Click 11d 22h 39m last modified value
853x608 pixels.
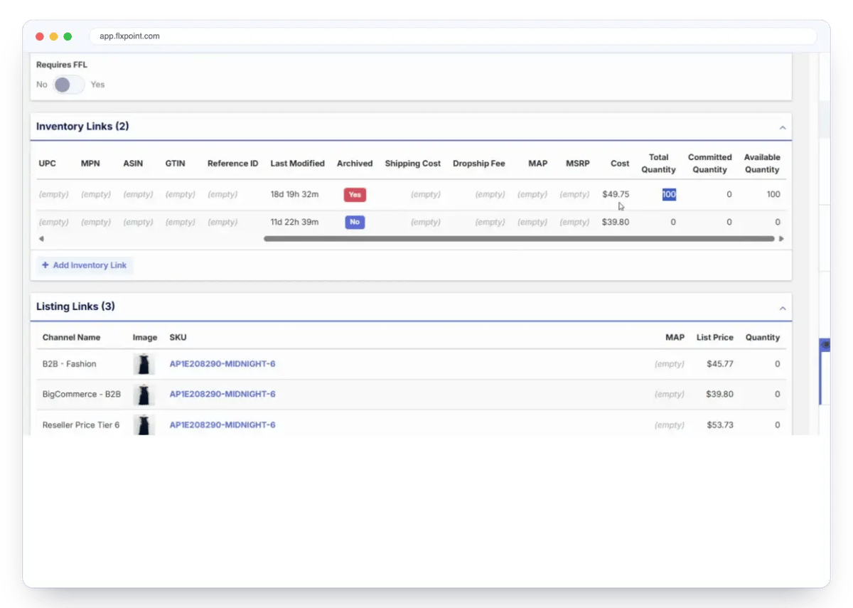(x=294, y=222)
